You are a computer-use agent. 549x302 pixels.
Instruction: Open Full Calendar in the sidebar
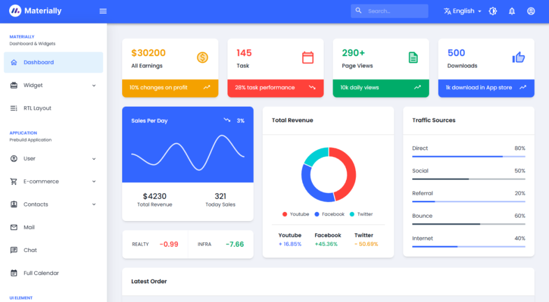[x=41, y=273]
